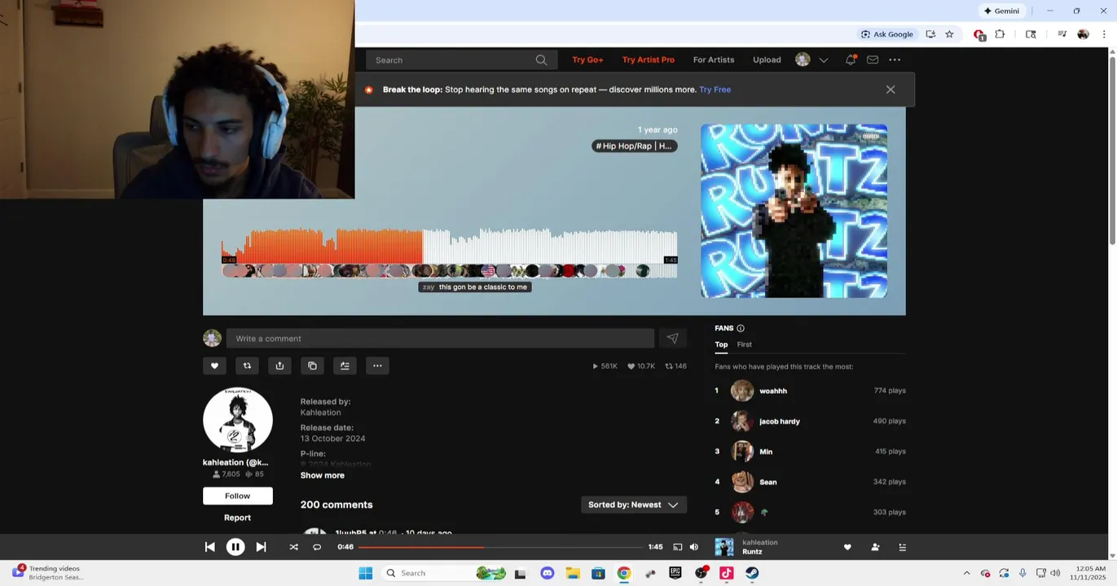Open fan Sean's profile
The width and height of the screenshot is (1117, 586).
pyautogui.click(x=767, y=482)
